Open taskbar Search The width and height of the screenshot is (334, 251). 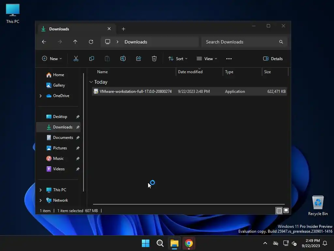point(160,243)
